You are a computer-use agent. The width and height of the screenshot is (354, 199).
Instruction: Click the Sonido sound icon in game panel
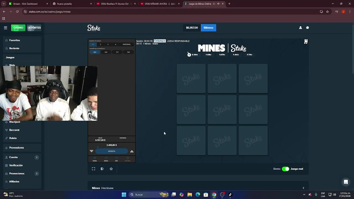(95, 159)
